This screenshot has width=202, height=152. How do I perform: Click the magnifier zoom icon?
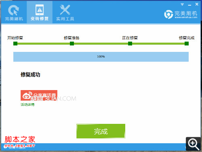coord(194,144)
